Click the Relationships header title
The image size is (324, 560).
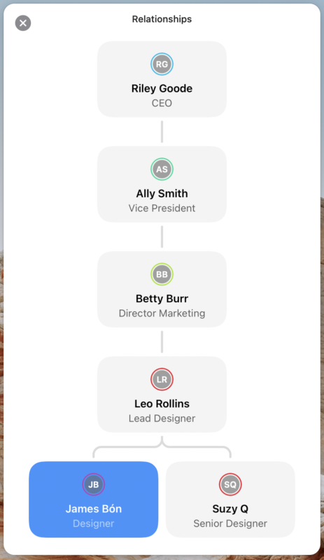tap(162, 20)
